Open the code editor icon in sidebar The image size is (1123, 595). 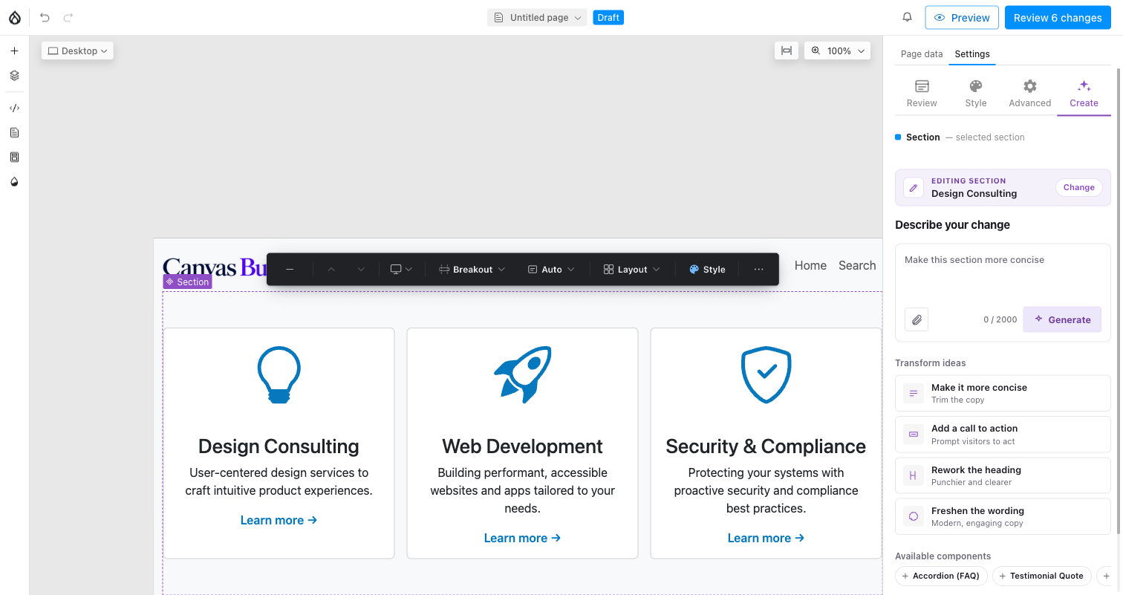(14, 108)
